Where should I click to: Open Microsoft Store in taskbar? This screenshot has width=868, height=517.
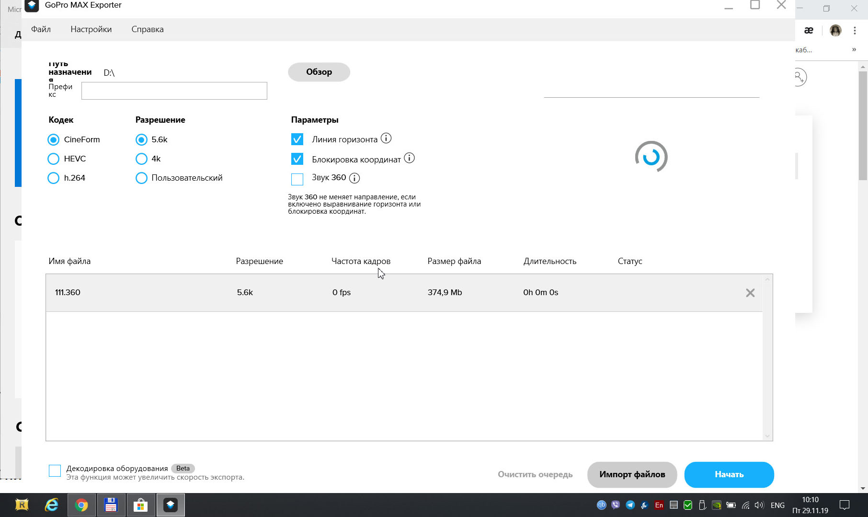(x=141, y=505)
